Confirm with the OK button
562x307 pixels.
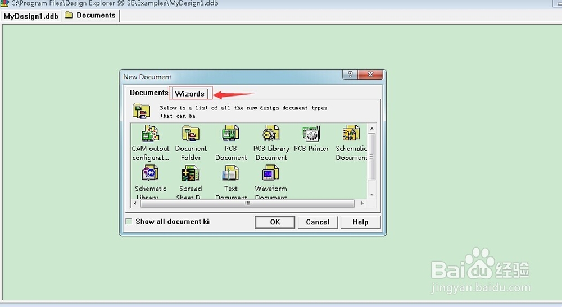(x=275, y=222)
